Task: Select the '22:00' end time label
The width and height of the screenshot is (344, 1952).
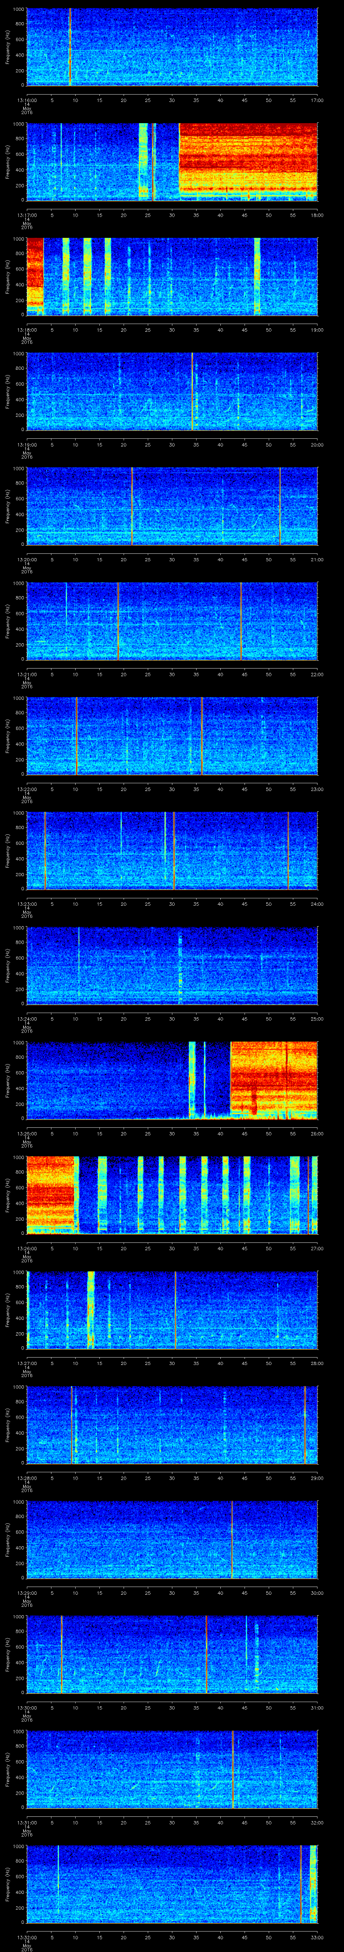Action: [317, 675]
